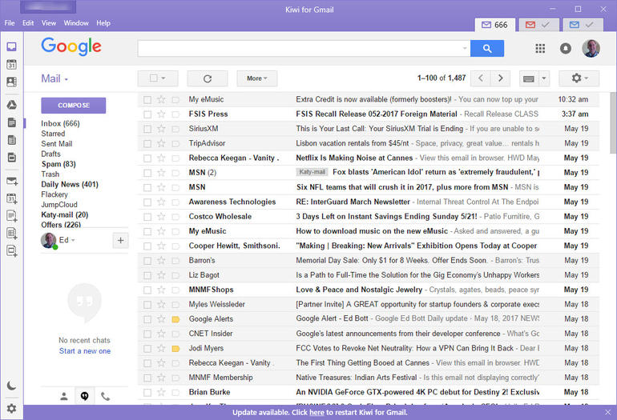Open search options dropdown arrow

[465, 48]
